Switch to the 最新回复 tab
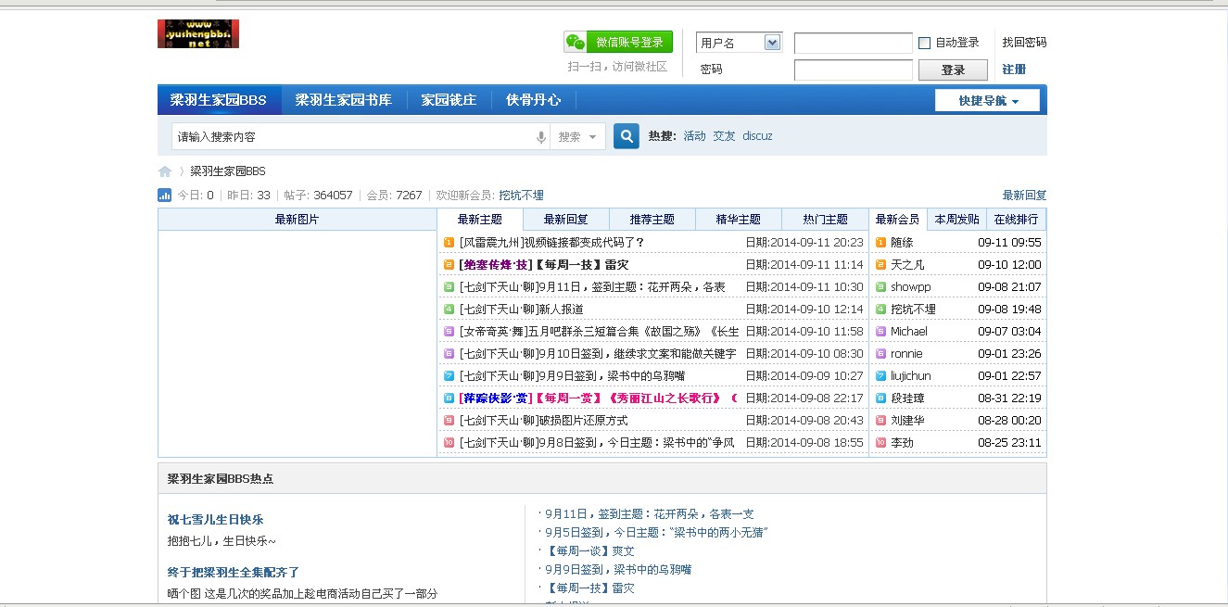1228x607 pixels. click(x=565, y=220)
